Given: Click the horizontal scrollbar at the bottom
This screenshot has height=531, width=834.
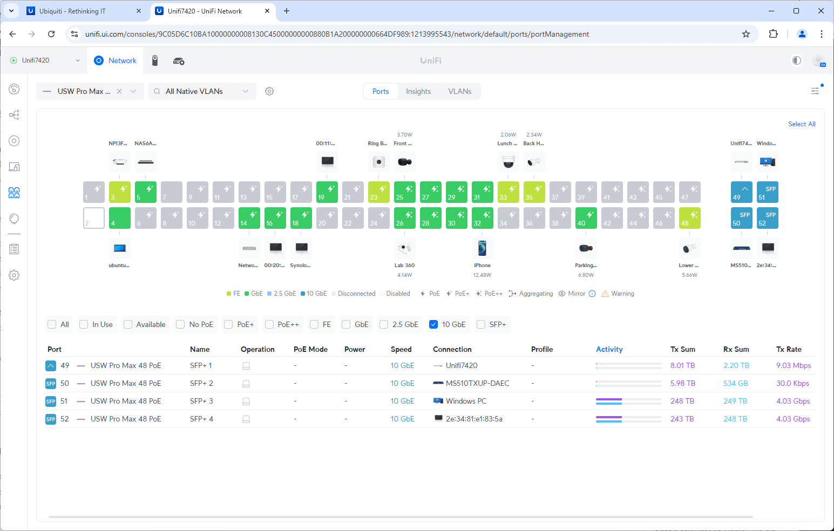Looking at the screenshot, I should point(401,517).
